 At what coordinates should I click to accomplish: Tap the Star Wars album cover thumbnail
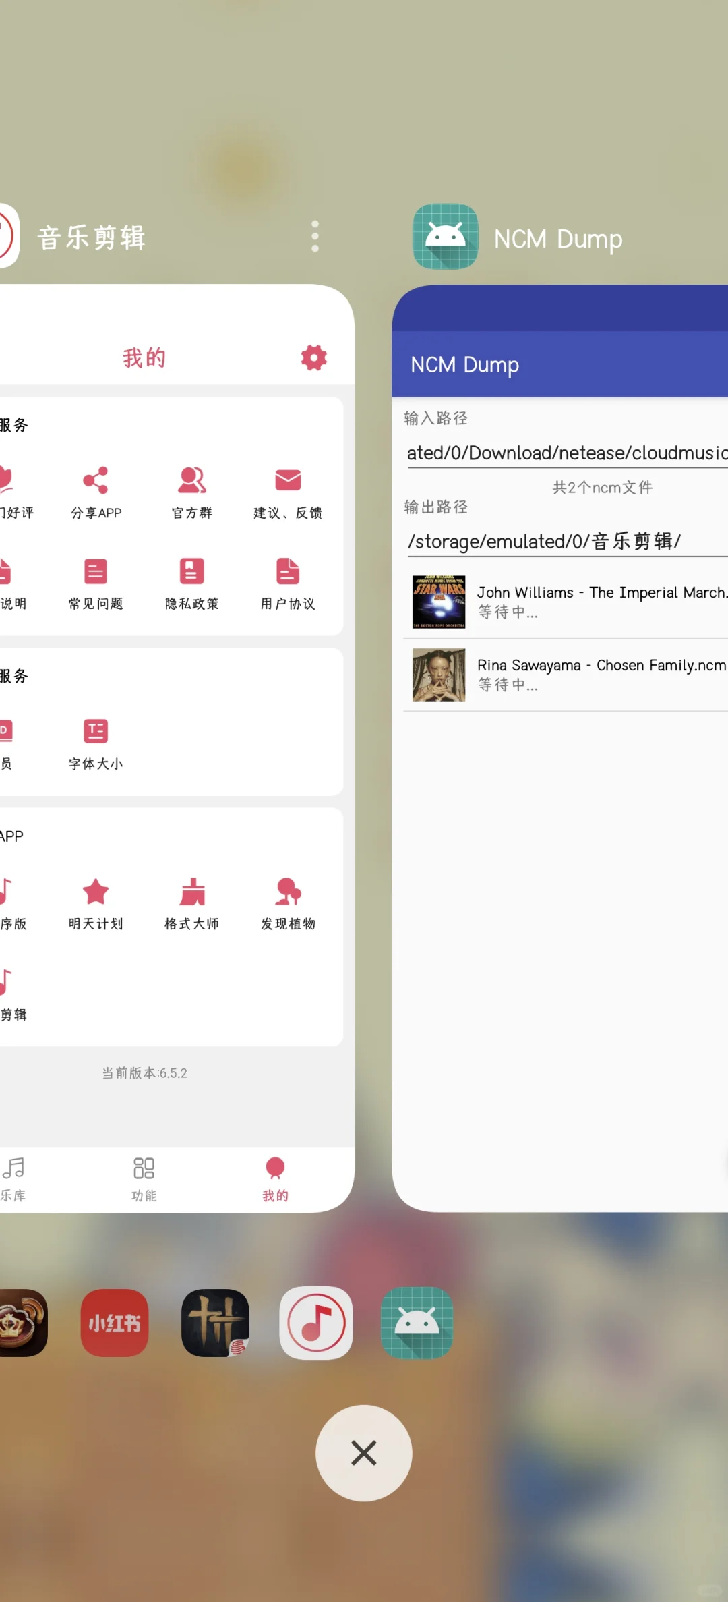(439, 602)
